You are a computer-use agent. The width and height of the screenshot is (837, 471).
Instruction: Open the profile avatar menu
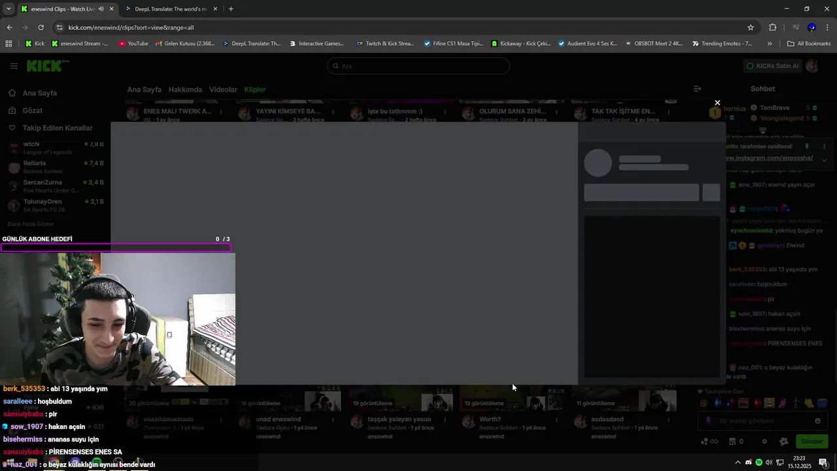pyautogui.click(x=812, y=66)
